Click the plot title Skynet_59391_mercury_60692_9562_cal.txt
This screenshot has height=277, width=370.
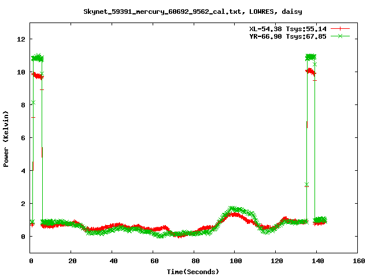click(162, 12)
